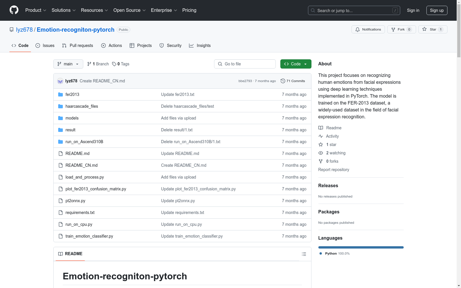Screen dimensions: 461x288
Task: Switch to the Issues tab
Action: pos(45,46)
